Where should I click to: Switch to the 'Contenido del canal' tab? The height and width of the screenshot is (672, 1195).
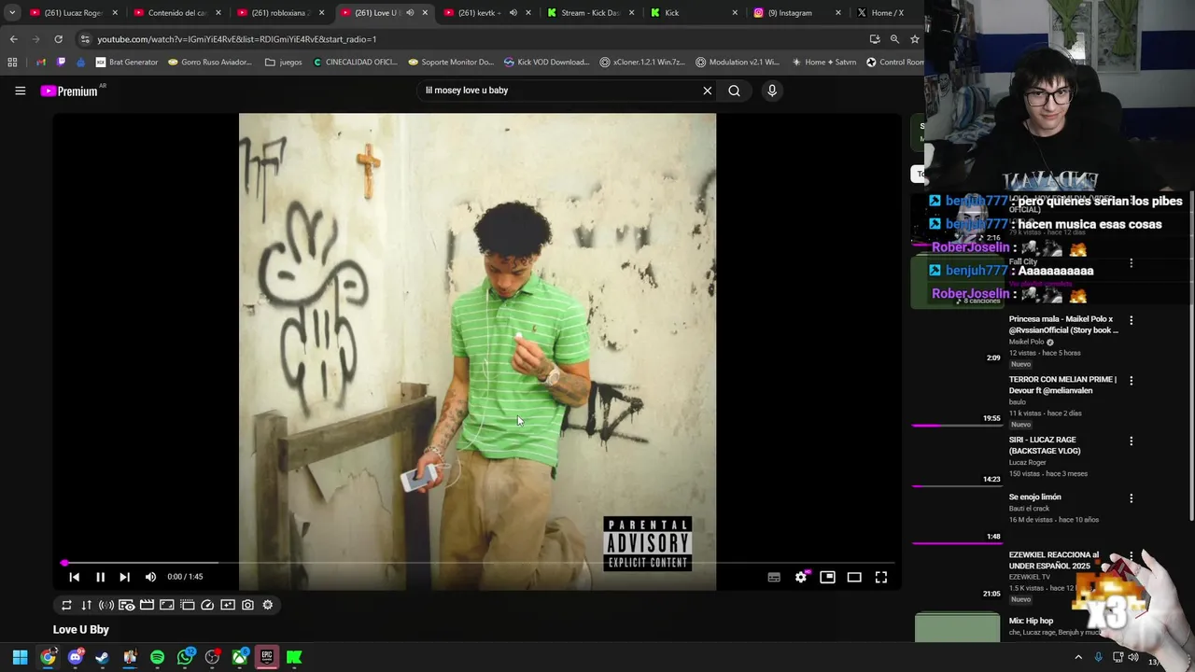176,13
